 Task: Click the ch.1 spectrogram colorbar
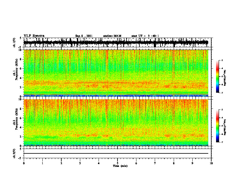coord(217,77)
